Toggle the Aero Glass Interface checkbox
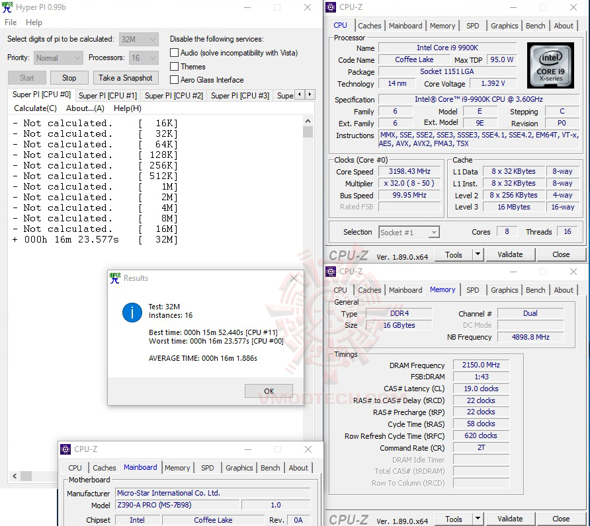This screenshot has height=526, width=590. 173,81
